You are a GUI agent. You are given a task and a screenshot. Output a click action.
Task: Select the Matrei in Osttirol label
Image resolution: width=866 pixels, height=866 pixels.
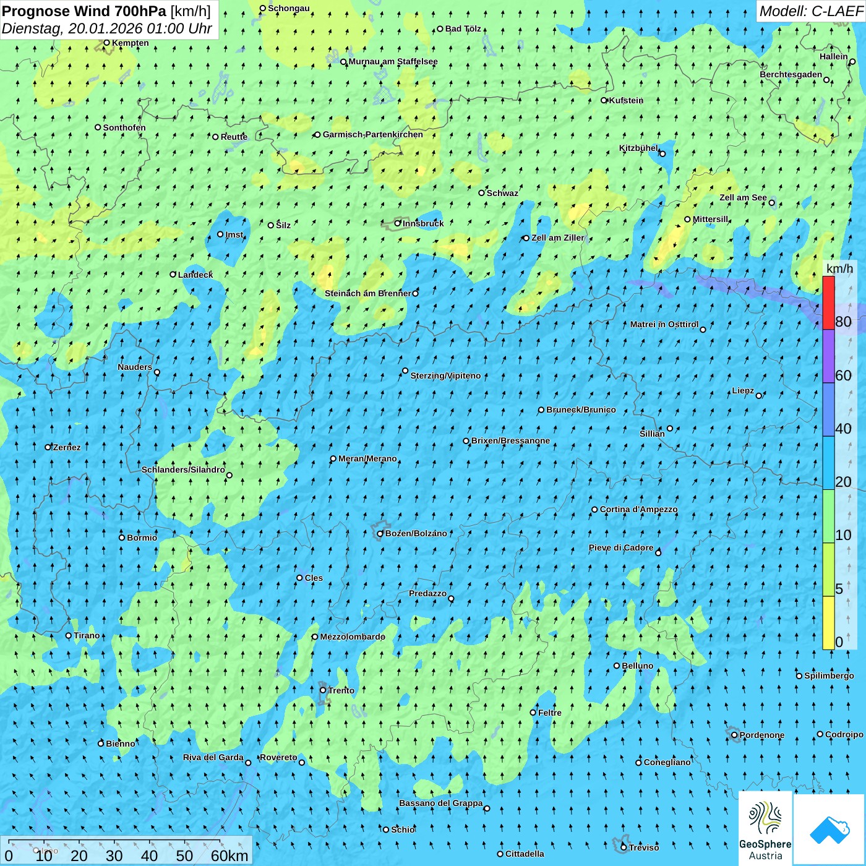tap(664, 324)
